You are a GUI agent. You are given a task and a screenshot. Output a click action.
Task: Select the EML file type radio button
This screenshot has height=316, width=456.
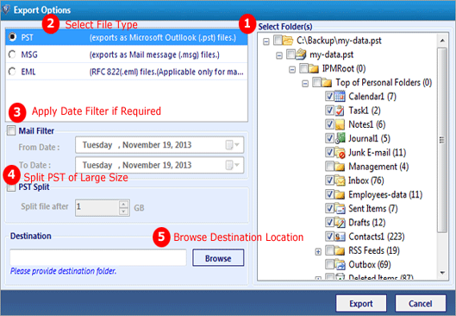[12, 71]
